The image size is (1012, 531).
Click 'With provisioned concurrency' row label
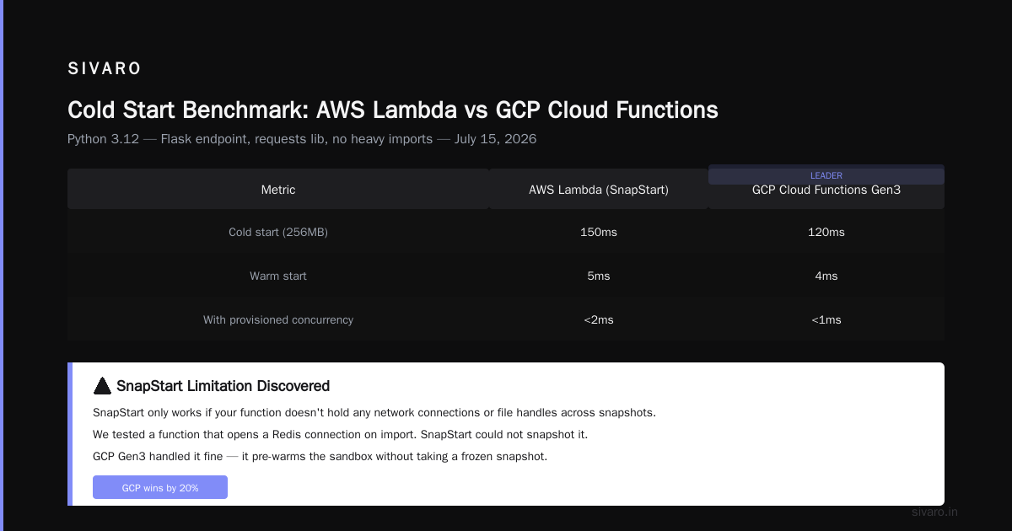click(x=278, y=319)
